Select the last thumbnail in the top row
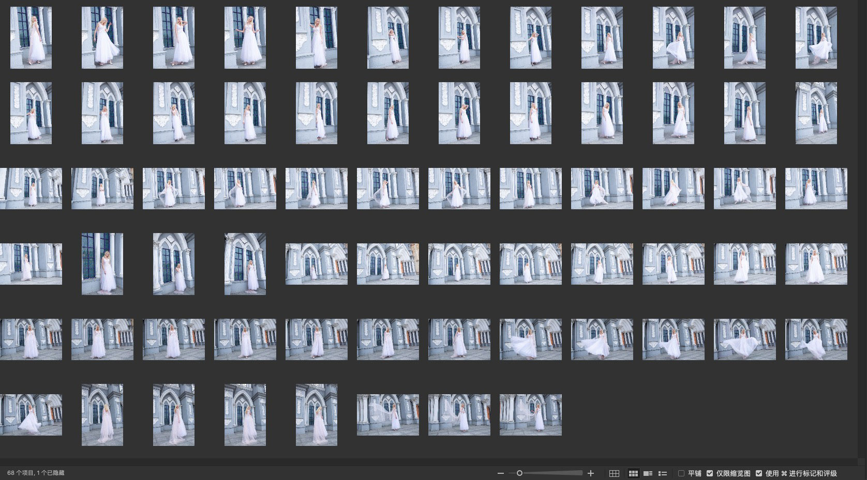This screenshot has width=867, height=480. 816,38
